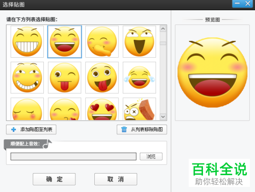
Task: Click the large preview emoji image
Action: pyautogui.click(x=212, y=73)
